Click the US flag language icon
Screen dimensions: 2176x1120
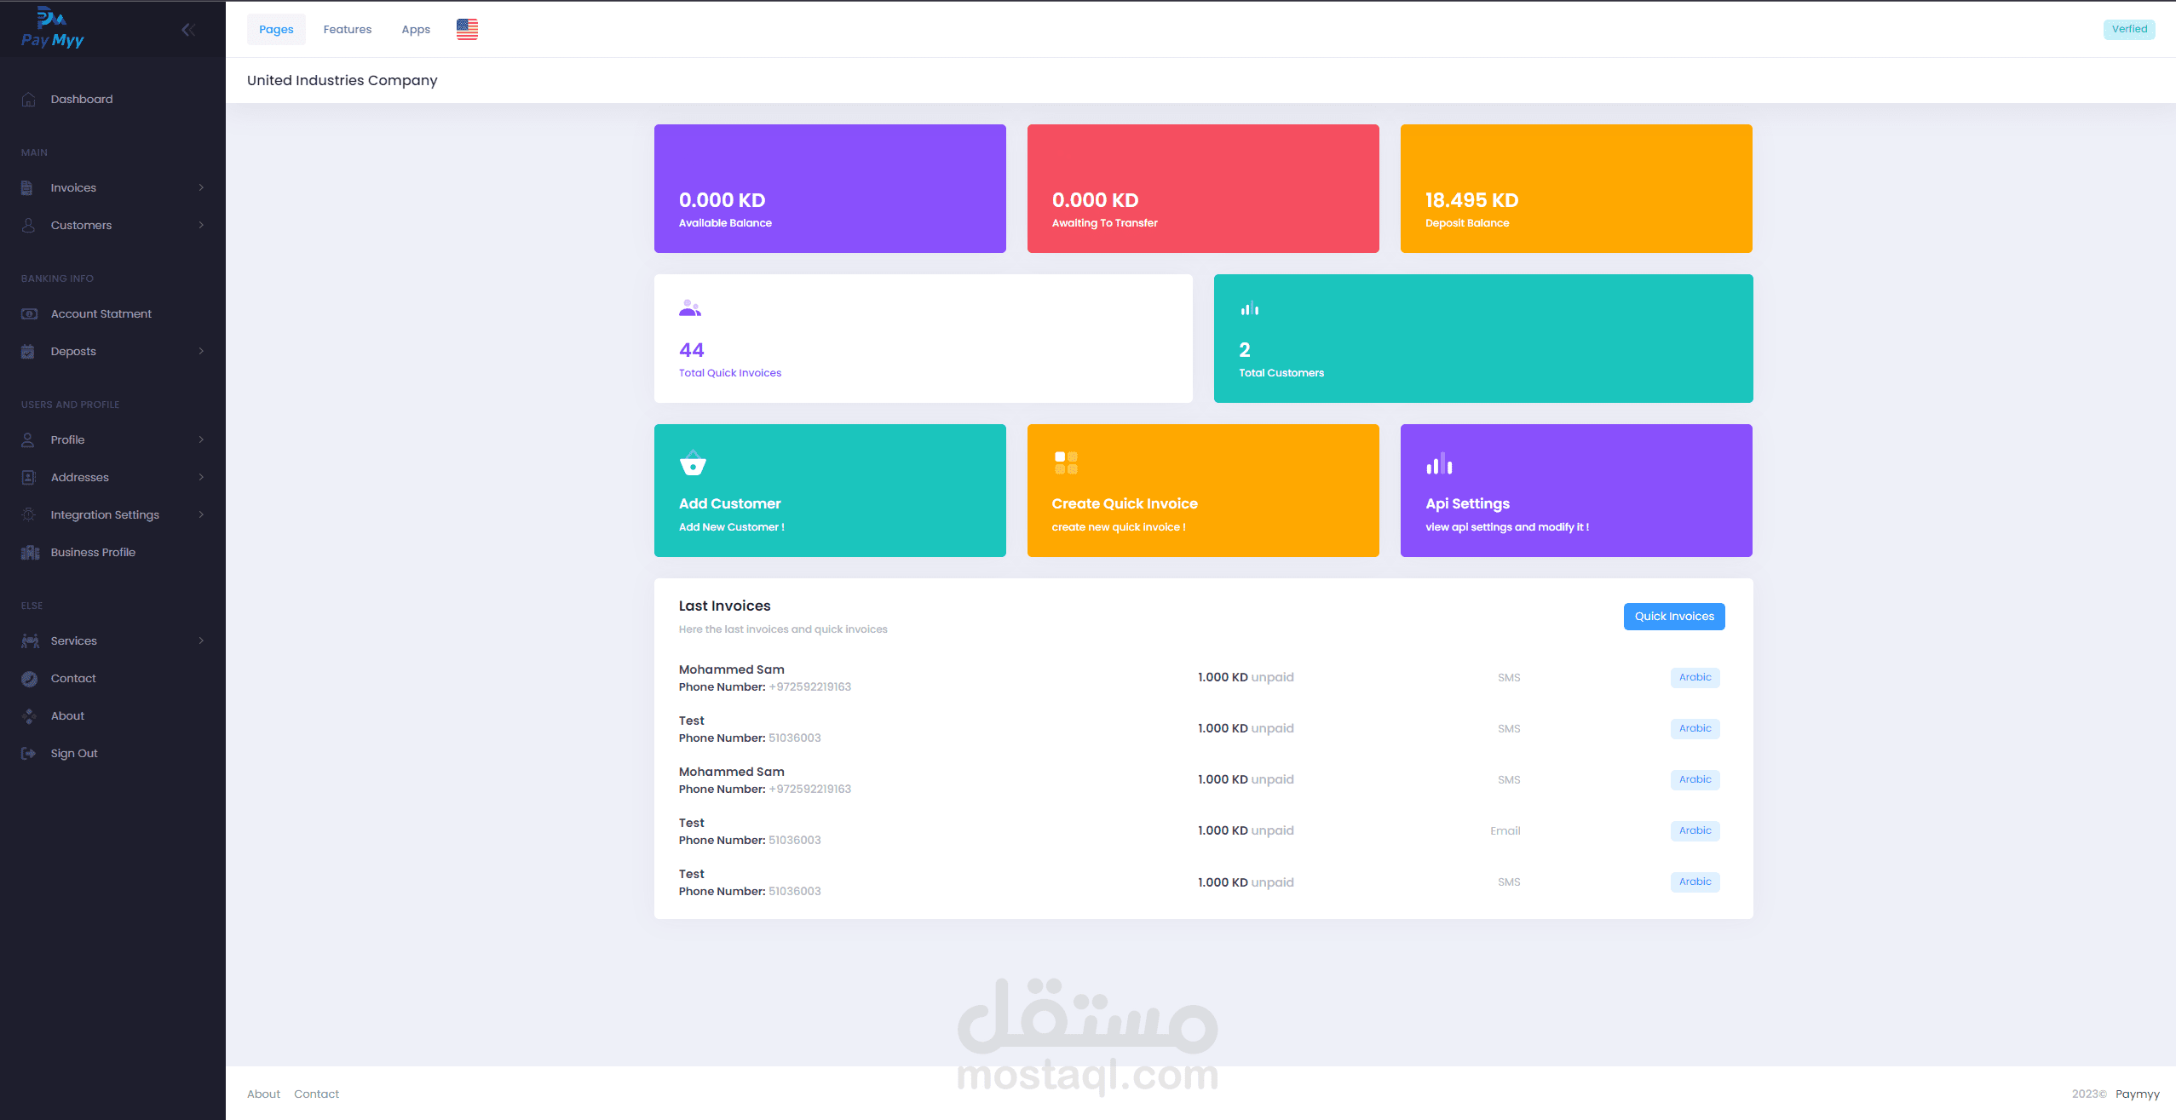(467, 30)
